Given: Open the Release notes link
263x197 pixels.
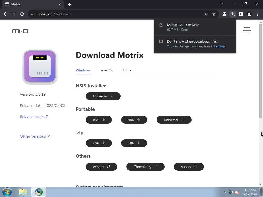Looking at the screenshot, I should pos(34,117).
